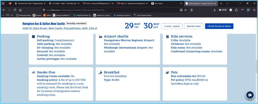Click the VPN toolbar icon
This screenshot has height=104, width=258.
[x=223, y=10]
